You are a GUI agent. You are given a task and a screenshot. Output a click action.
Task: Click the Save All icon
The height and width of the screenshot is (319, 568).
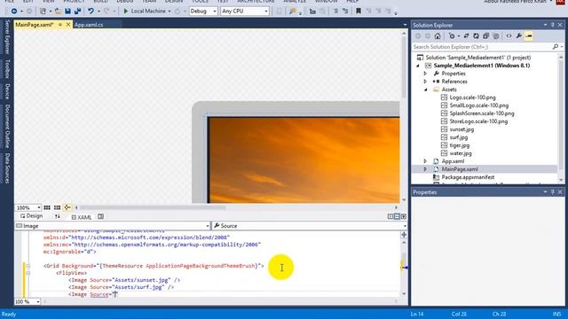tap(77, 12)
